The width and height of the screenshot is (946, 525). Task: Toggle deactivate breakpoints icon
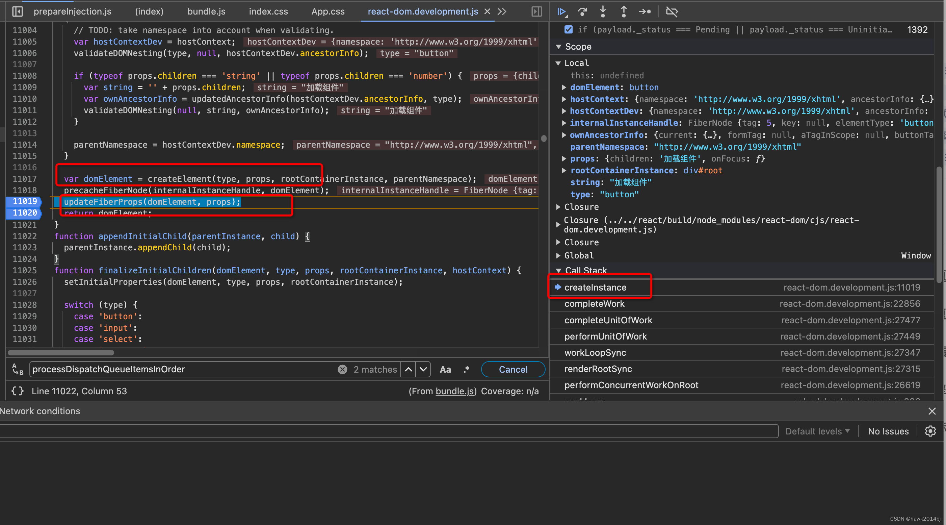672,12
